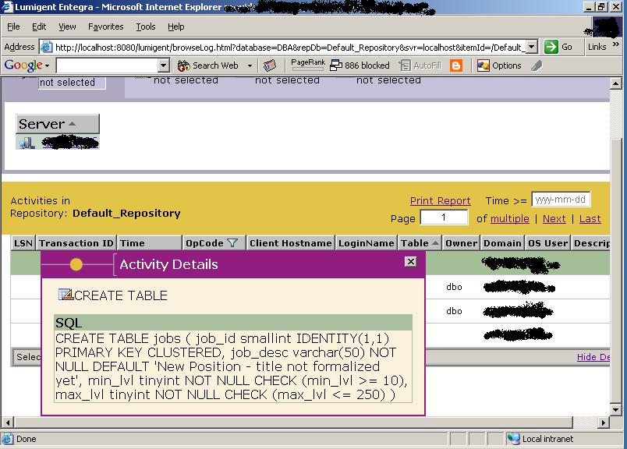Open the OpCode filter funnel icon

click(232, 242)
